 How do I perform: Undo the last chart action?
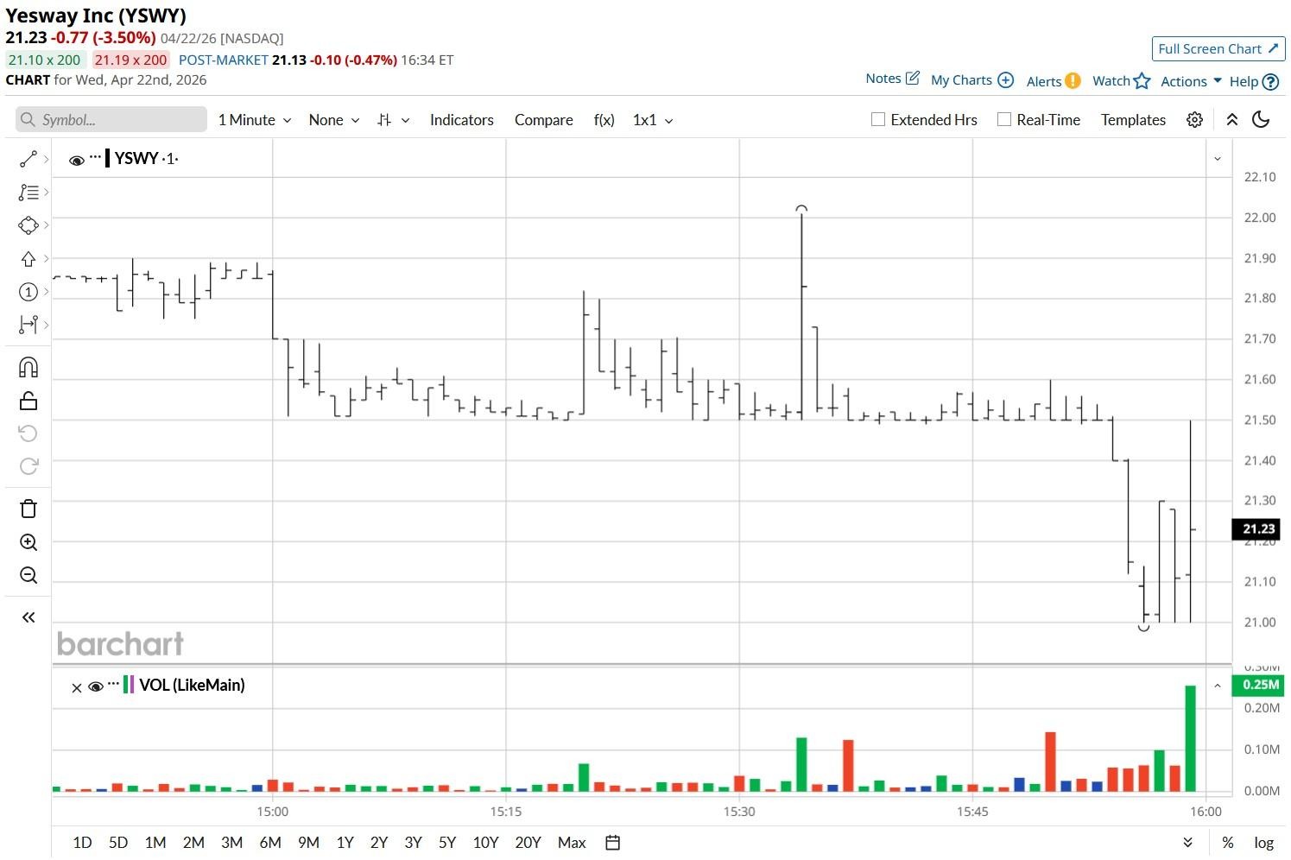pos(28,433)
